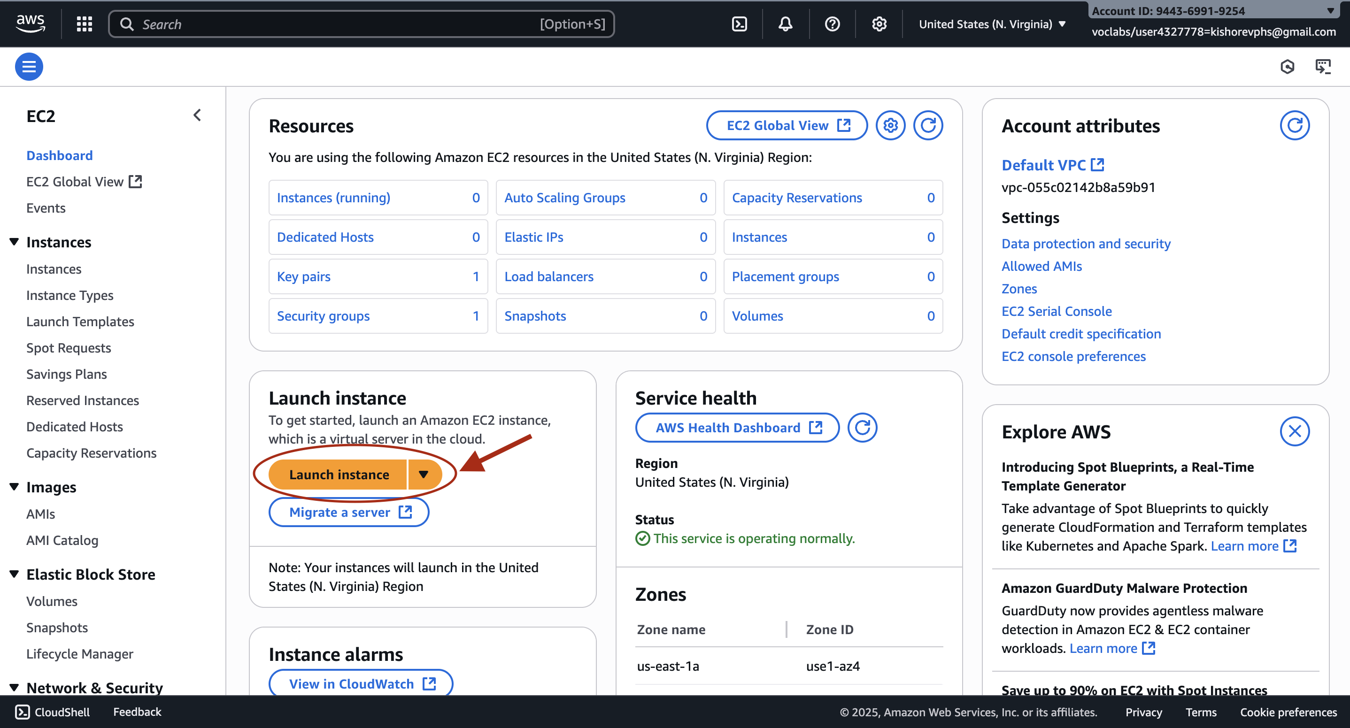Open the Resources panel settings gear
This screenshot has width=1350, height=728.
(890, 125)
